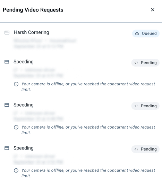Click the info icon under the third Speeding request
The image size is (162, 185).
(16, 170)
